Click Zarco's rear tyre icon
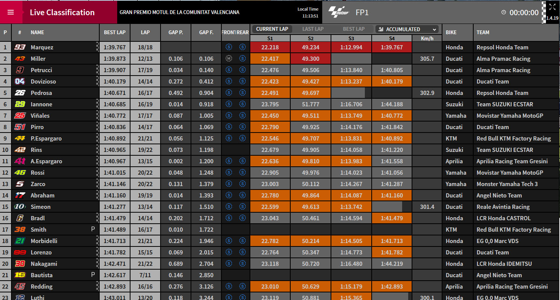560x300 pixels. (x=242, y=184)
